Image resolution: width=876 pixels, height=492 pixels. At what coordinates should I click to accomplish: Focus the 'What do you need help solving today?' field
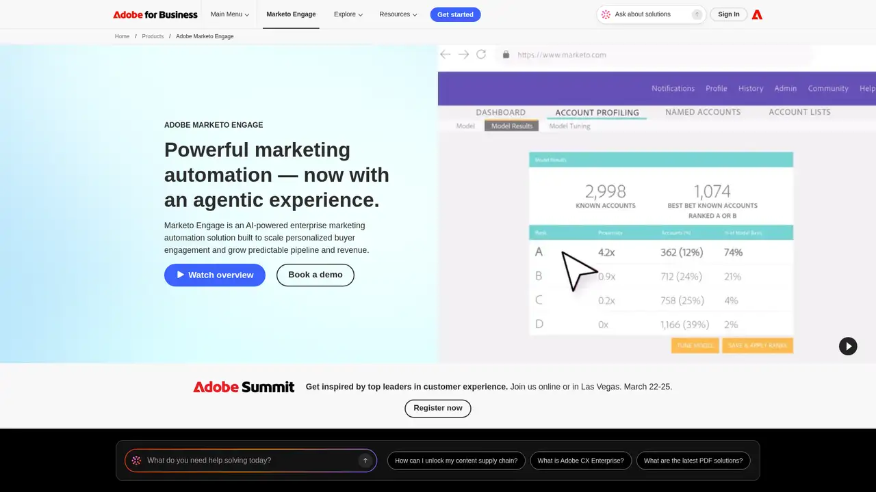[250, 461]
